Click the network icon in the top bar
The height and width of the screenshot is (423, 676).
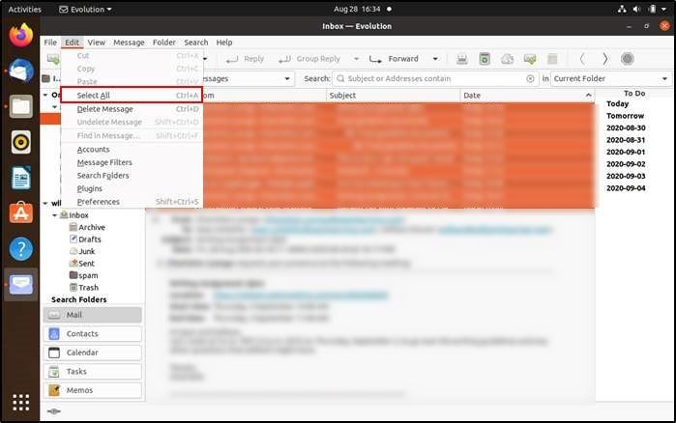pos(622,9)
